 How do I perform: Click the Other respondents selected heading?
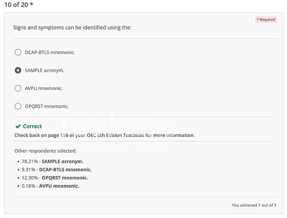pyautogui.click(x=46, y=151)
